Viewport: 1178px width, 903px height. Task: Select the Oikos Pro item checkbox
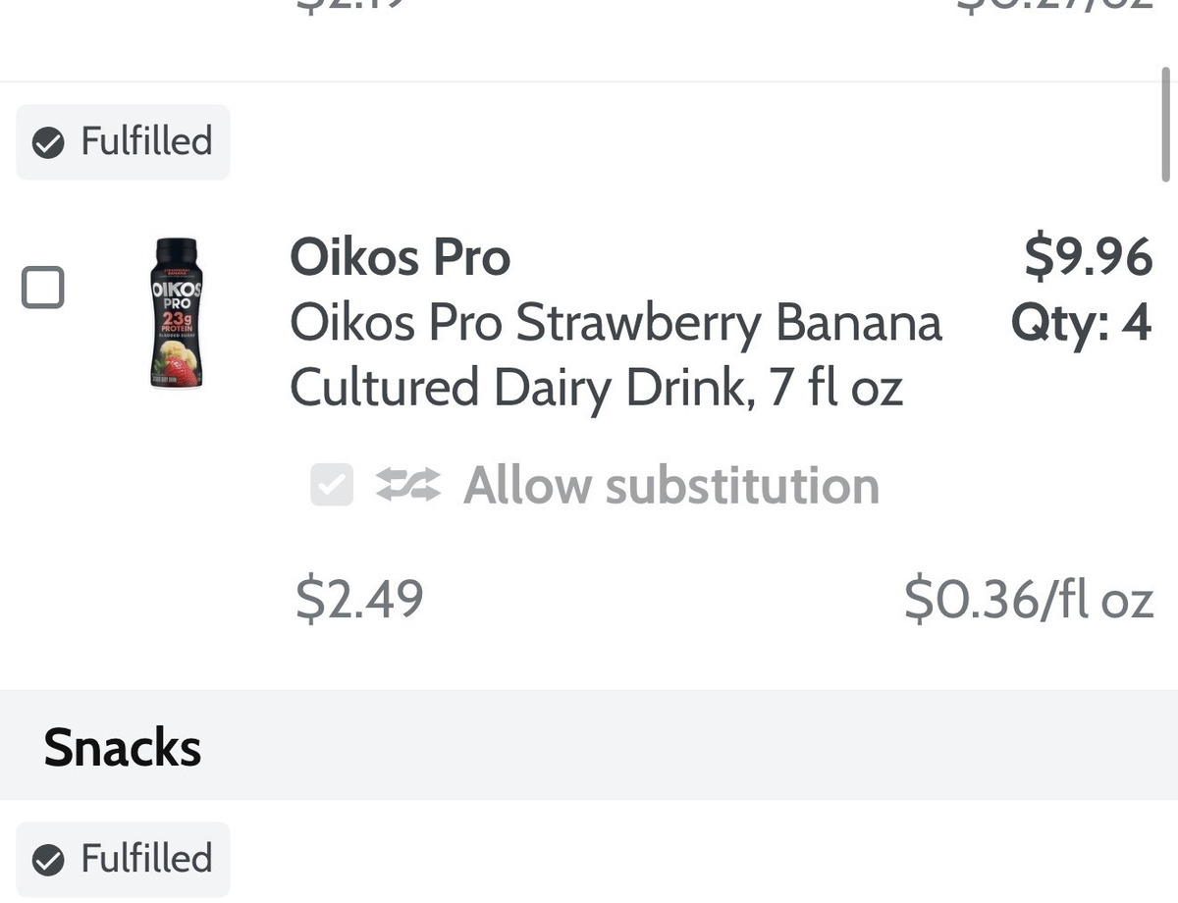pyautogui.click(x=43, y=288)
